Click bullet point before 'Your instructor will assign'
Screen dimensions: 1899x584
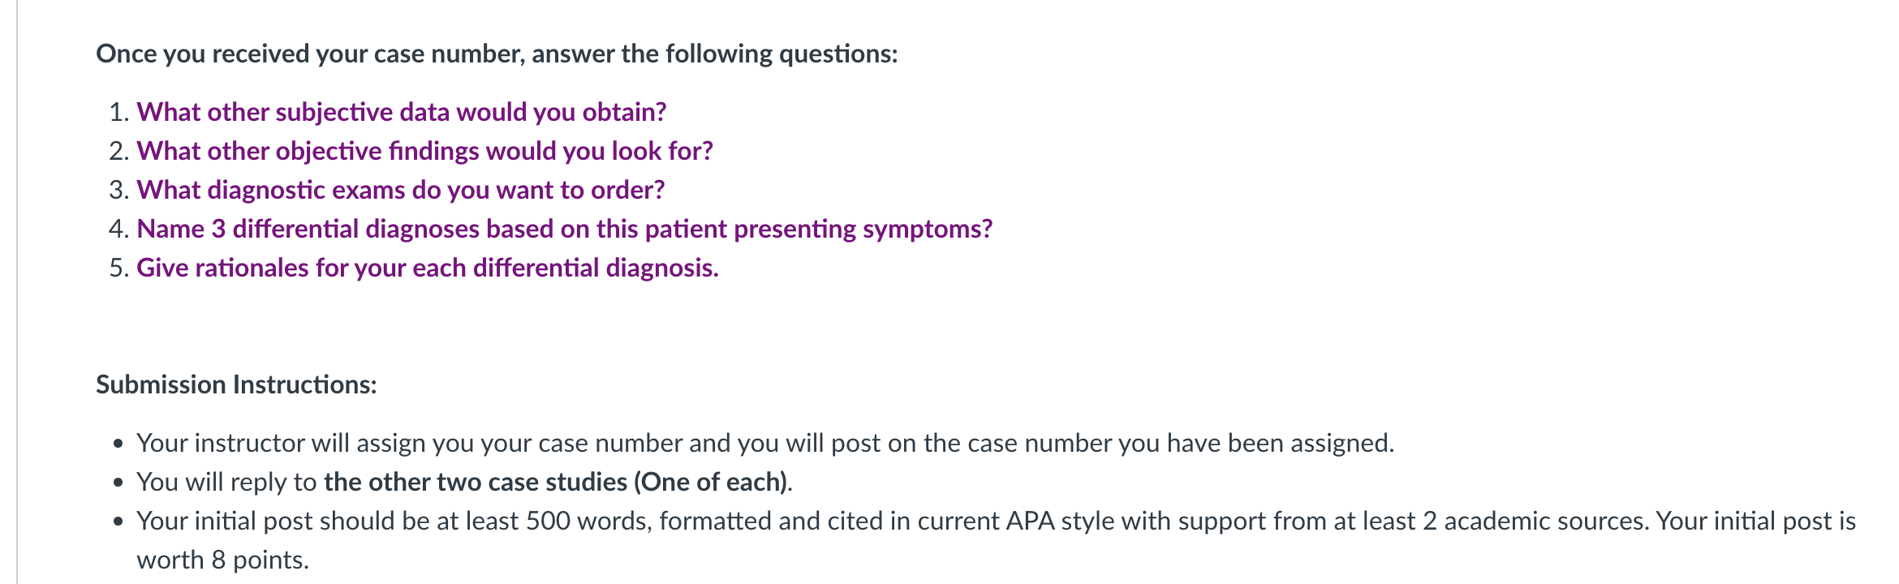[119, 444]
